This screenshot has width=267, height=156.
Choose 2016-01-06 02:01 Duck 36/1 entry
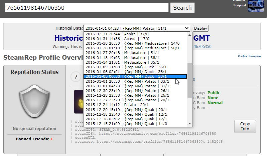coord(135,72)
